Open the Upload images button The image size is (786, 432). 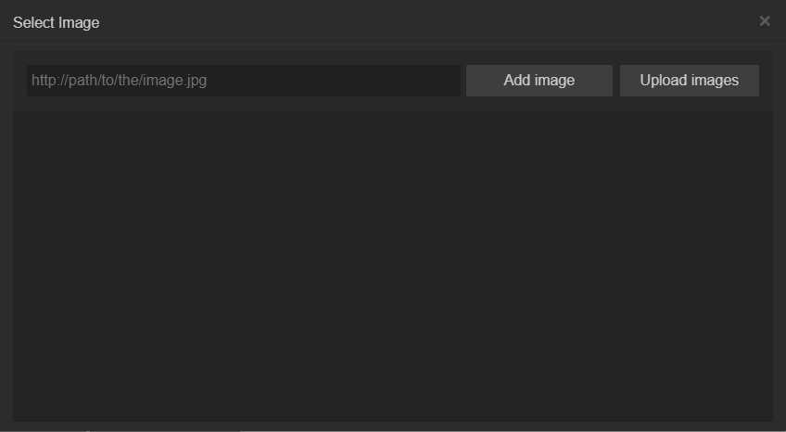pyautogui.click(x=689, y=81)
